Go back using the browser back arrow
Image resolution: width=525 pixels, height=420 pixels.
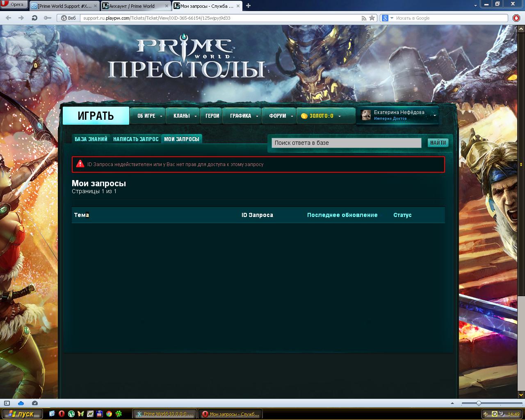point(9,18)
